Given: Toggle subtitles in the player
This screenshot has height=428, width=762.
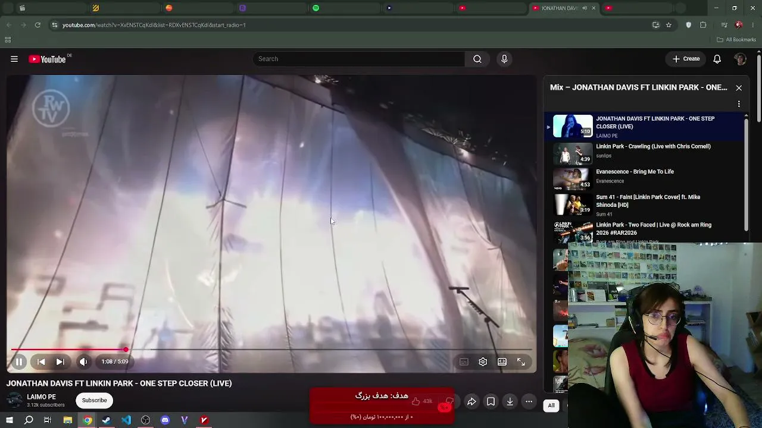Looking at the screenshot, I should click(464, 361).
